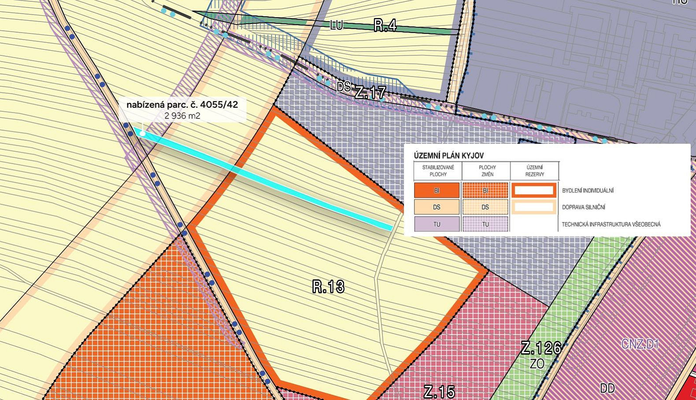Pick the solid orange BI stabilized swatch

point(437,191)
